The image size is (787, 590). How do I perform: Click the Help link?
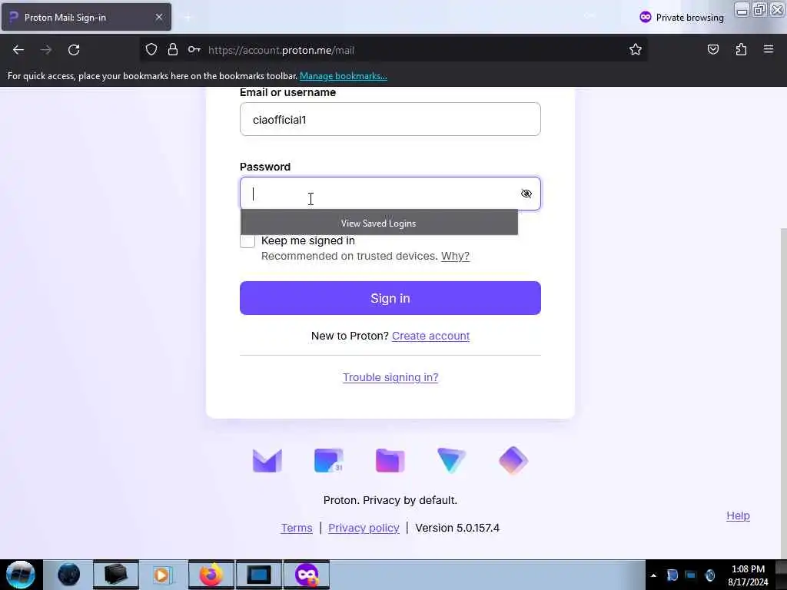738,515
